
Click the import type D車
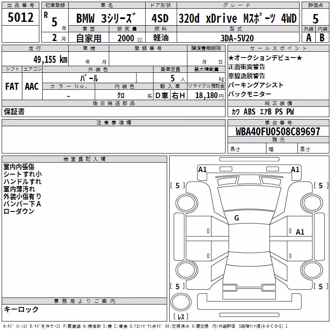(162, 96)
